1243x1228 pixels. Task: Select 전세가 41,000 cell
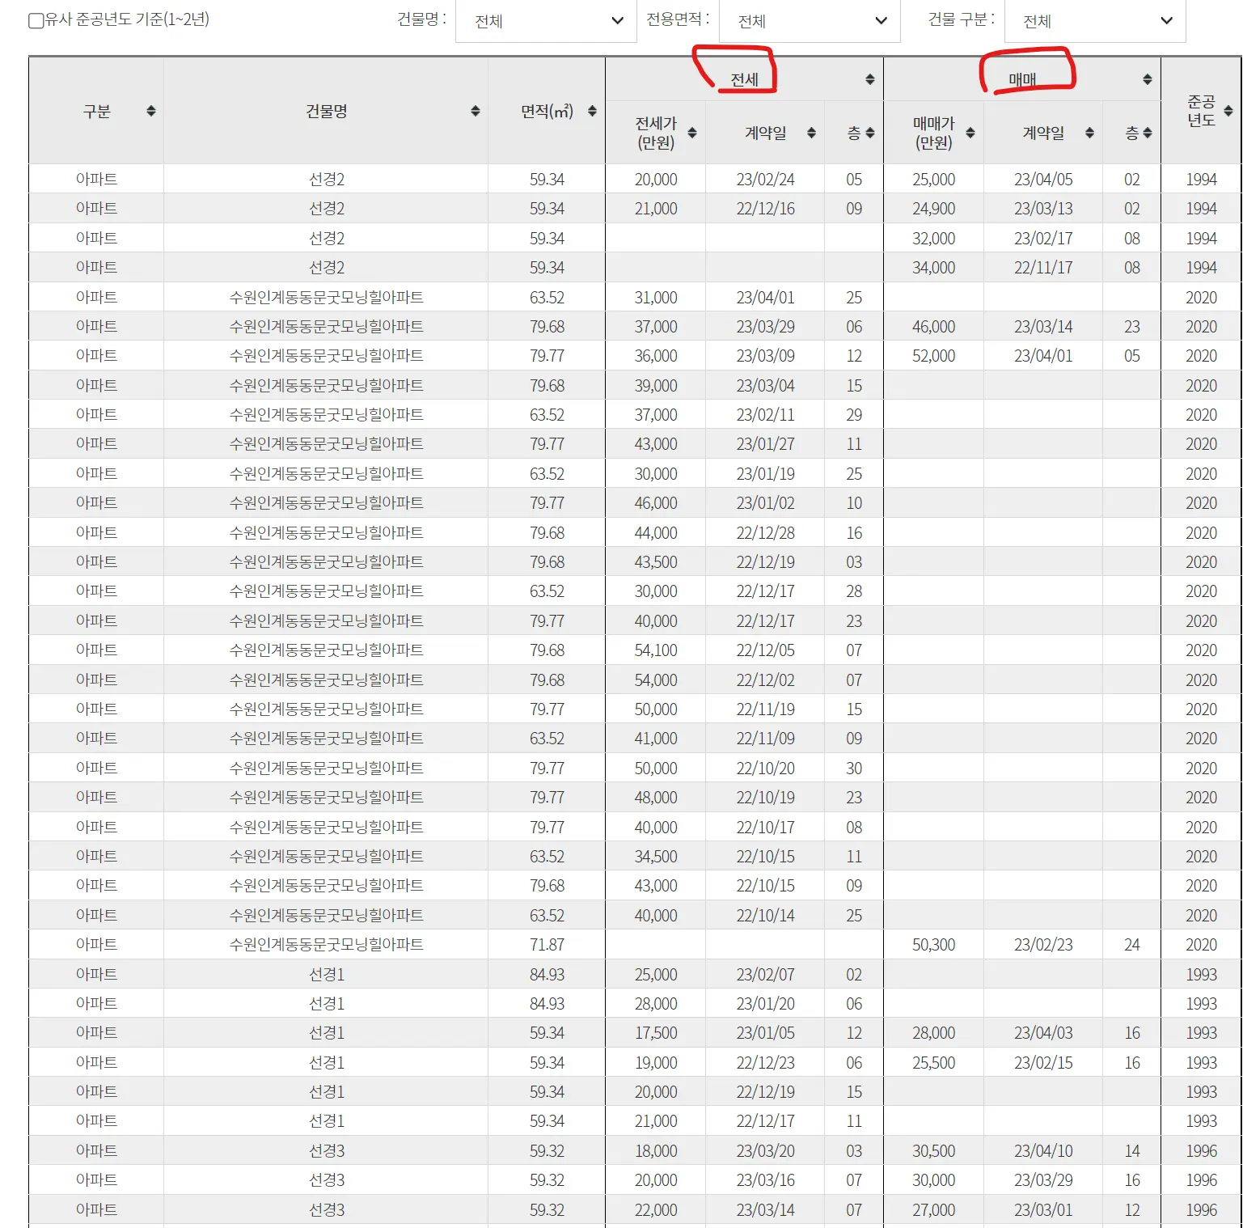656,738
